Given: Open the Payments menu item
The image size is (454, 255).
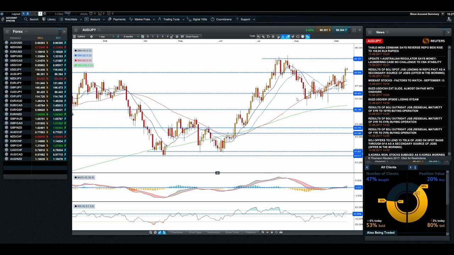Looking at the screenshot, I should [x=117, y=19].
